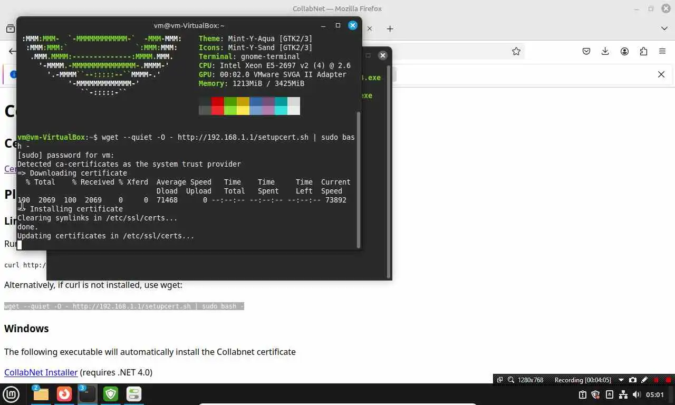Image resolution: width=675 pixels, height=405 pixels.
Task: Click the teal color swatch in terminal
Action: [281, 101]
